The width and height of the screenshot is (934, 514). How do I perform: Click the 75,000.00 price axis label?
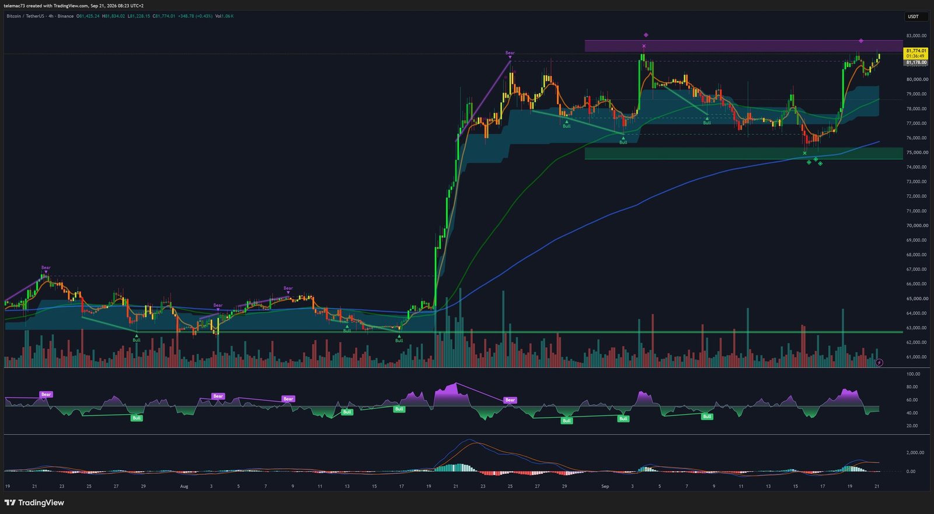tap(916, 152)
